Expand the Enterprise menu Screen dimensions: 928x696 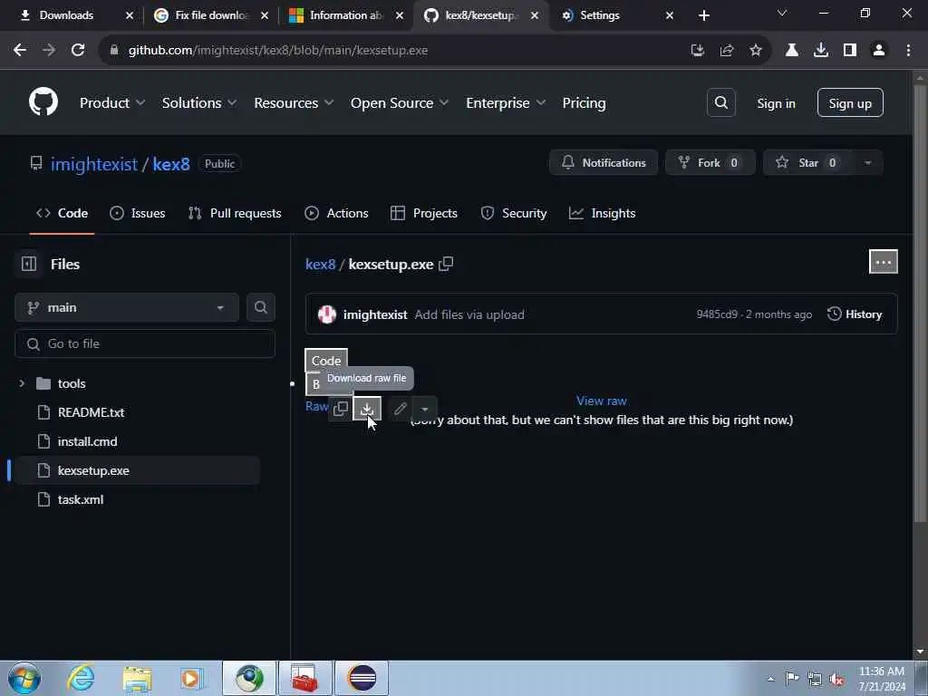(506, 103)
